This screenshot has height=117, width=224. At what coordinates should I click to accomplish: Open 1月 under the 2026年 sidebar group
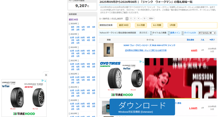[83, 30]
